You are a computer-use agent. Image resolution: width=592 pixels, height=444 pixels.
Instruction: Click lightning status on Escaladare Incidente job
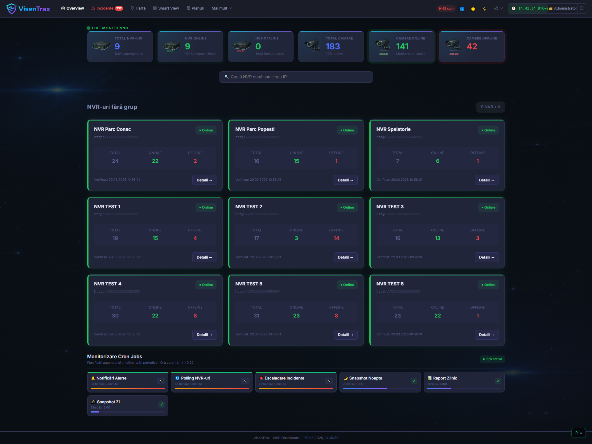tap(329, 381)
